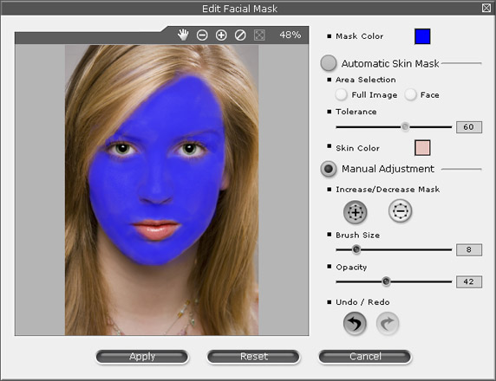
Task: Enable Manual Adjustment mode
Action: coord(329,169)
